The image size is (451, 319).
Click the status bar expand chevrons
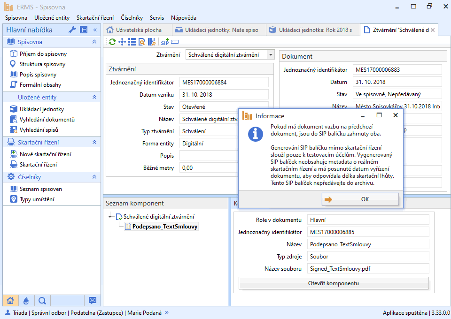[167, 313]
